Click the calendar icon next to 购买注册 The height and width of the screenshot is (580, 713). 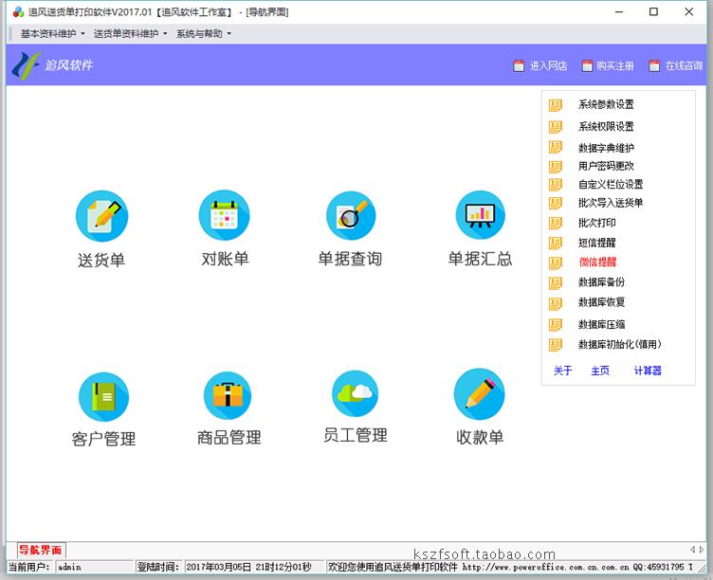click(x=587, y=66)
